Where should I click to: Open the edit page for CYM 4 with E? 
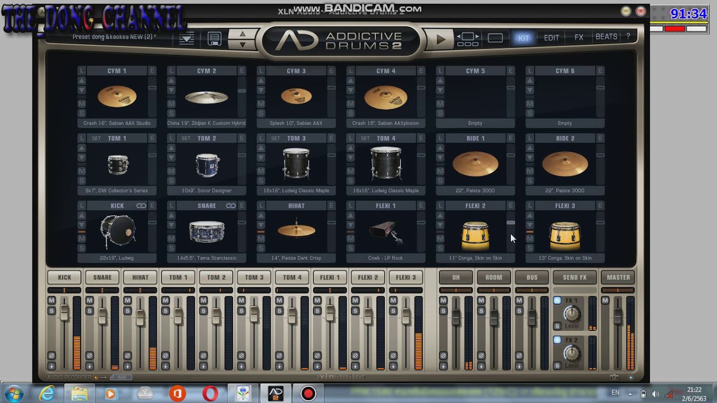[x=421, y=71]
